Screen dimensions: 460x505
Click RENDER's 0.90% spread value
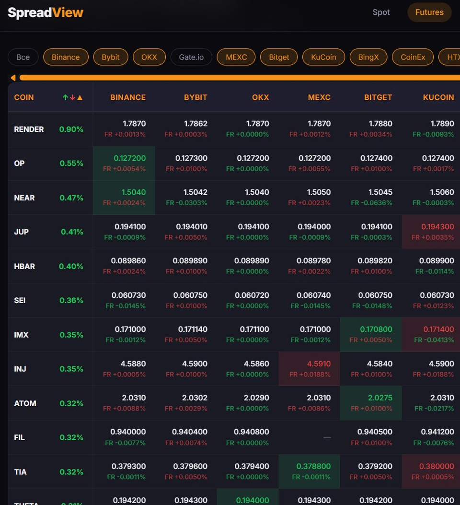(x=71, y=129)
